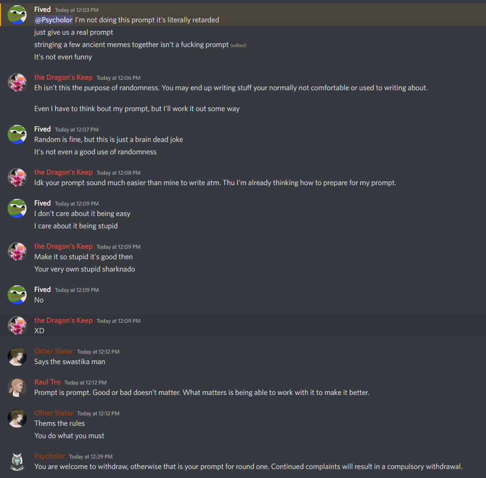Image resolution: width=486 pixels, height=478 pixels.
Task: Click the message "Your very own stupid sharknado"
Action: [85, 269]
